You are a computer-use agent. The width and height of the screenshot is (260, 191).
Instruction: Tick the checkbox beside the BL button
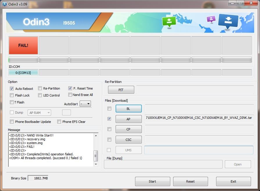[x=109, y=108]
